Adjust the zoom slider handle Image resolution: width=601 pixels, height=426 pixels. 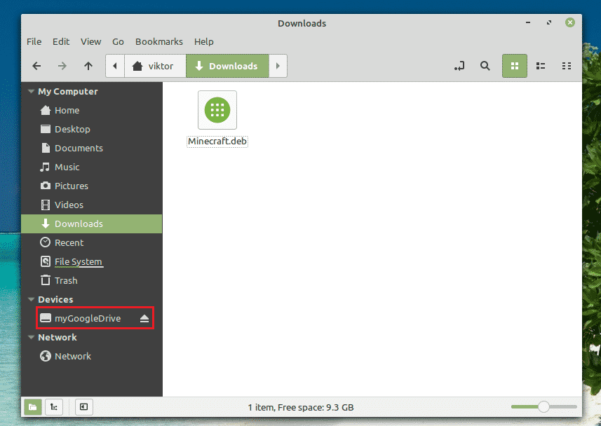click(543, 407)
